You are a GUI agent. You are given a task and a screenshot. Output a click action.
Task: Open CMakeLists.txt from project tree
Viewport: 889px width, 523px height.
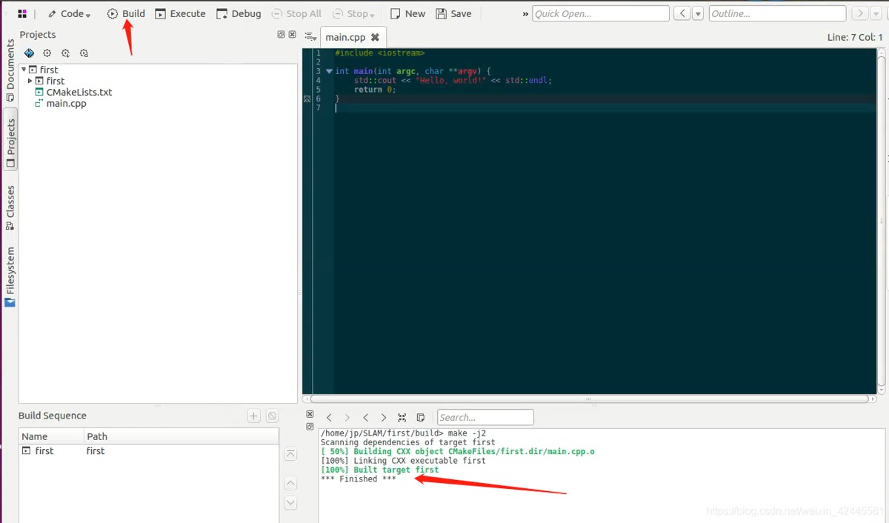click(79, 92)
